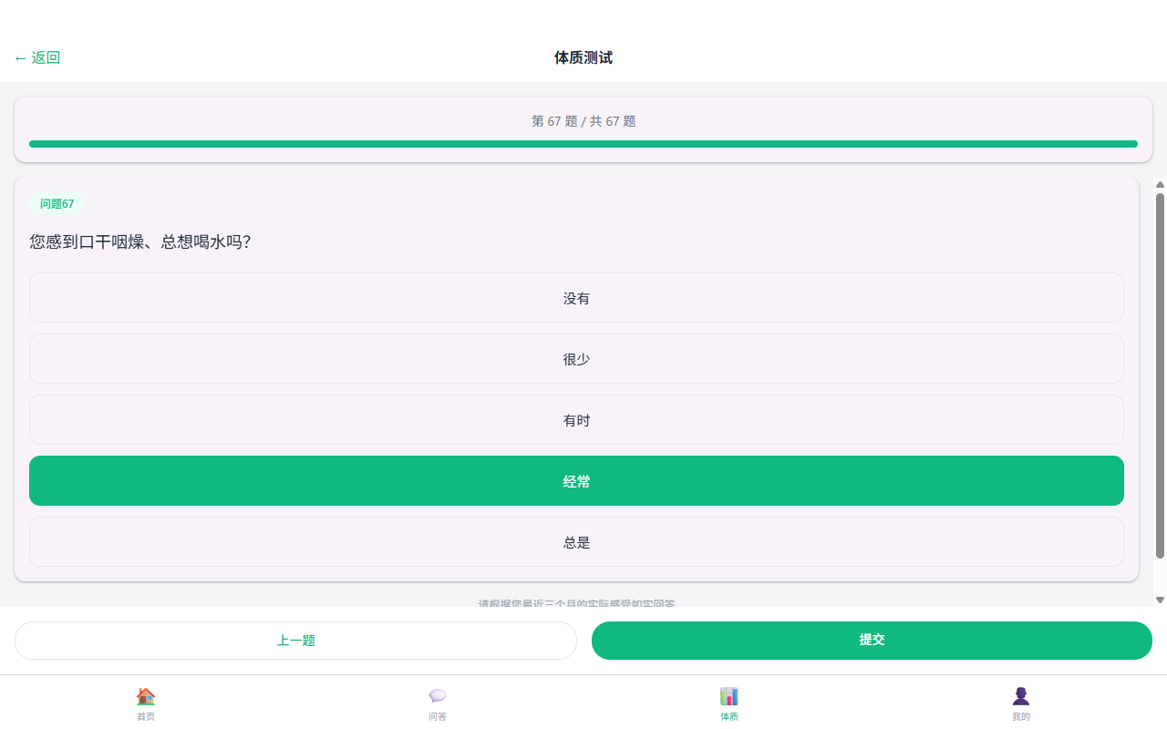Select the highlighted 经常 answer
Viewport: 1167px width, 729px height.
pyautogui.click(x=576, y=481)
